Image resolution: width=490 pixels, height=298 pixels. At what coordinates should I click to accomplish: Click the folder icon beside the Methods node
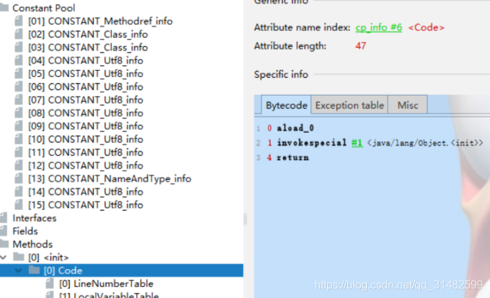pos(4,244)
